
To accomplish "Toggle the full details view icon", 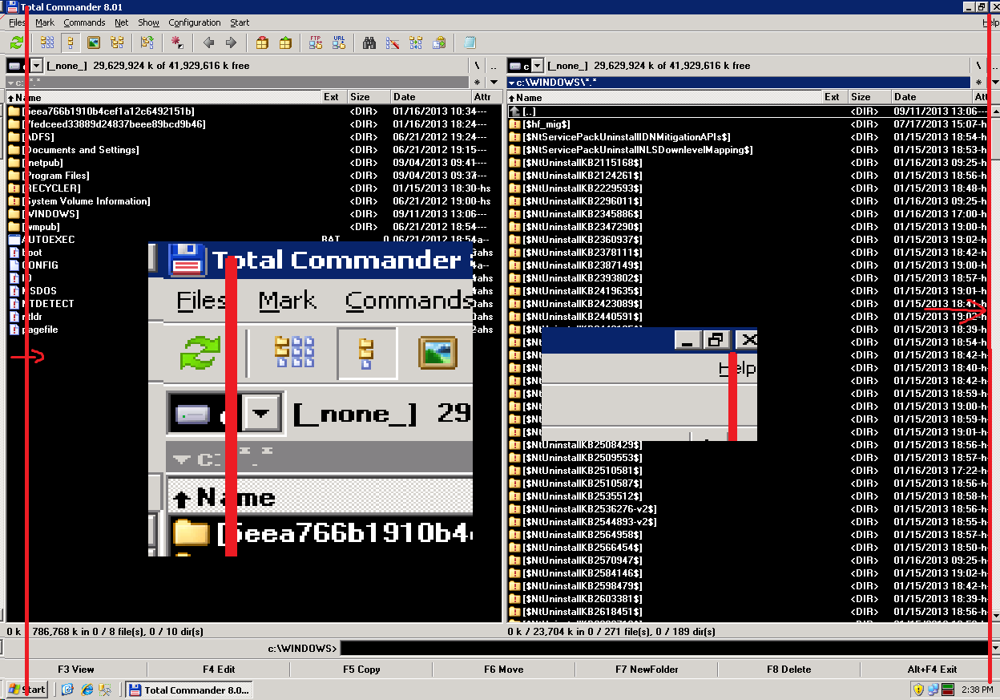I will [x=71, y=43].
